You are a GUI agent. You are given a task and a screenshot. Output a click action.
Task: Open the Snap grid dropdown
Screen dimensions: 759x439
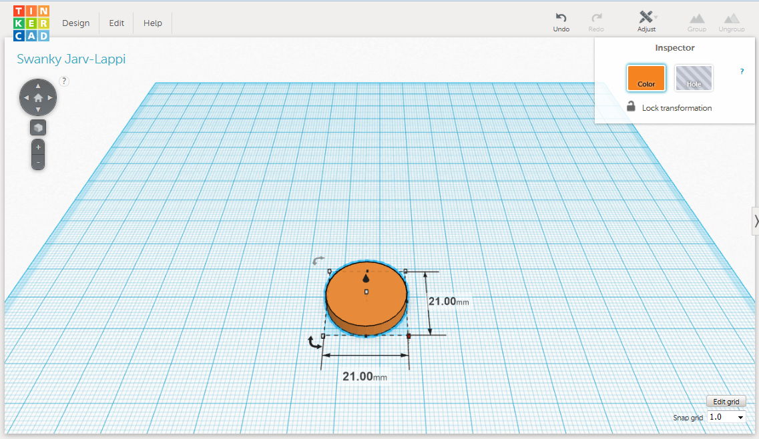[726, 417]
